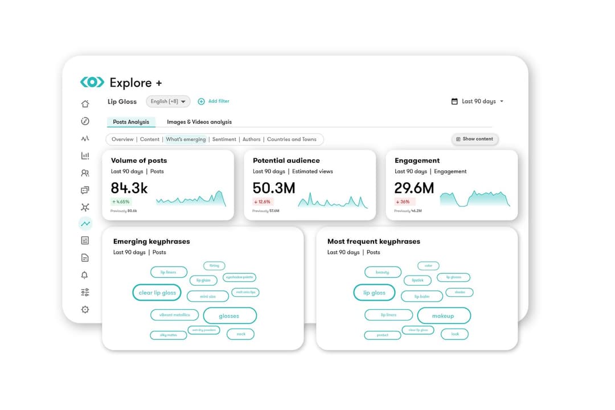615x410 pixels.
Task: Select the beauty keyphrase bubble
Action: coord(383,272)
